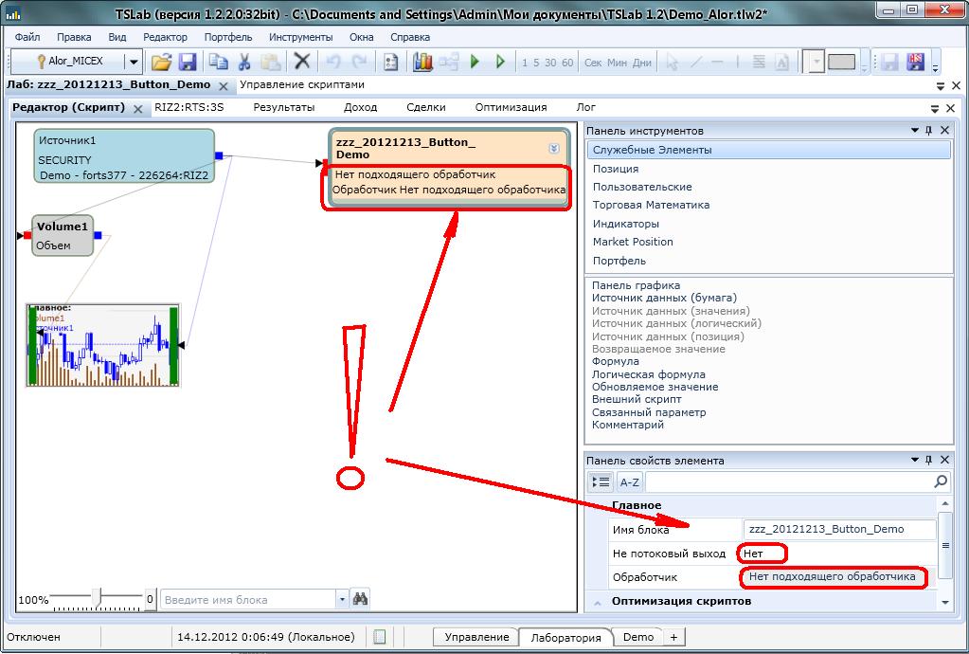
Task: Toggle A-Z alphabetical sorting
Action: 629,481
